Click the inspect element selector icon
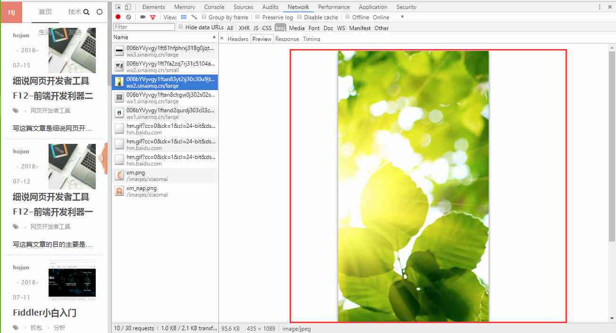616x333 pixels. click(118, 7)
